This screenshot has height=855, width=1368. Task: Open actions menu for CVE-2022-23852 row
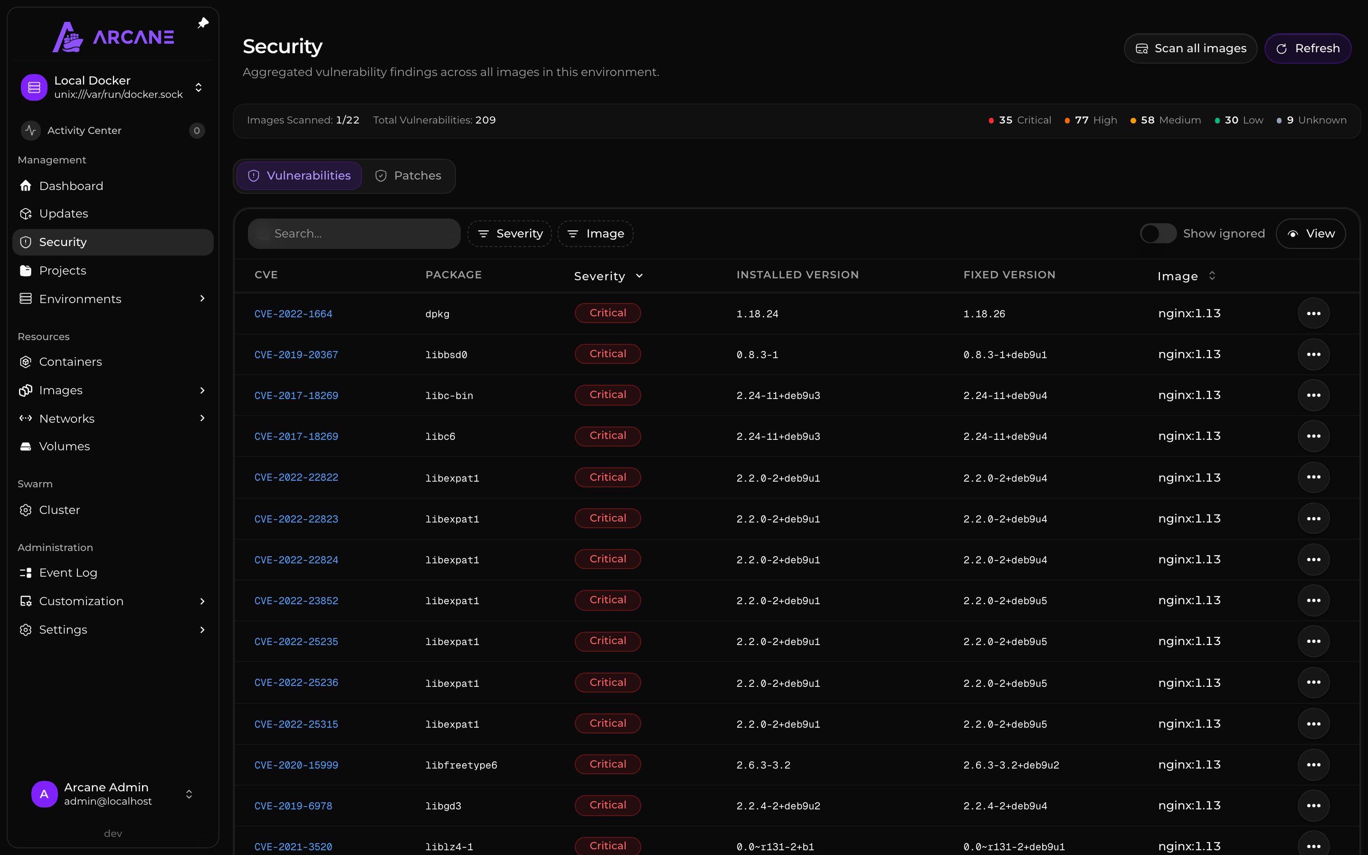pyautogui.click(x=1313, y=600)
